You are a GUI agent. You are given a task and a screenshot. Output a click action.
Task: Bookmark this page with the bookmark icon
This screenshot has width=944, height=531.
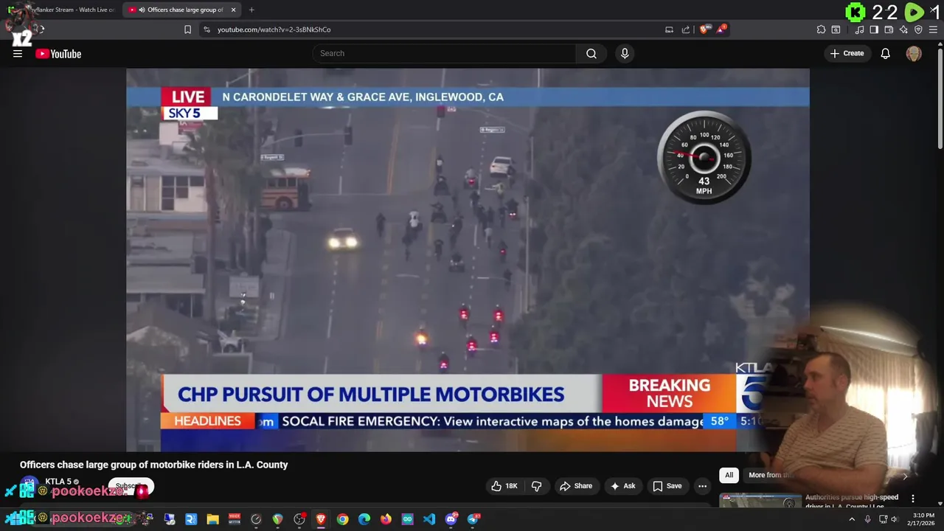[x=187, y=29]
